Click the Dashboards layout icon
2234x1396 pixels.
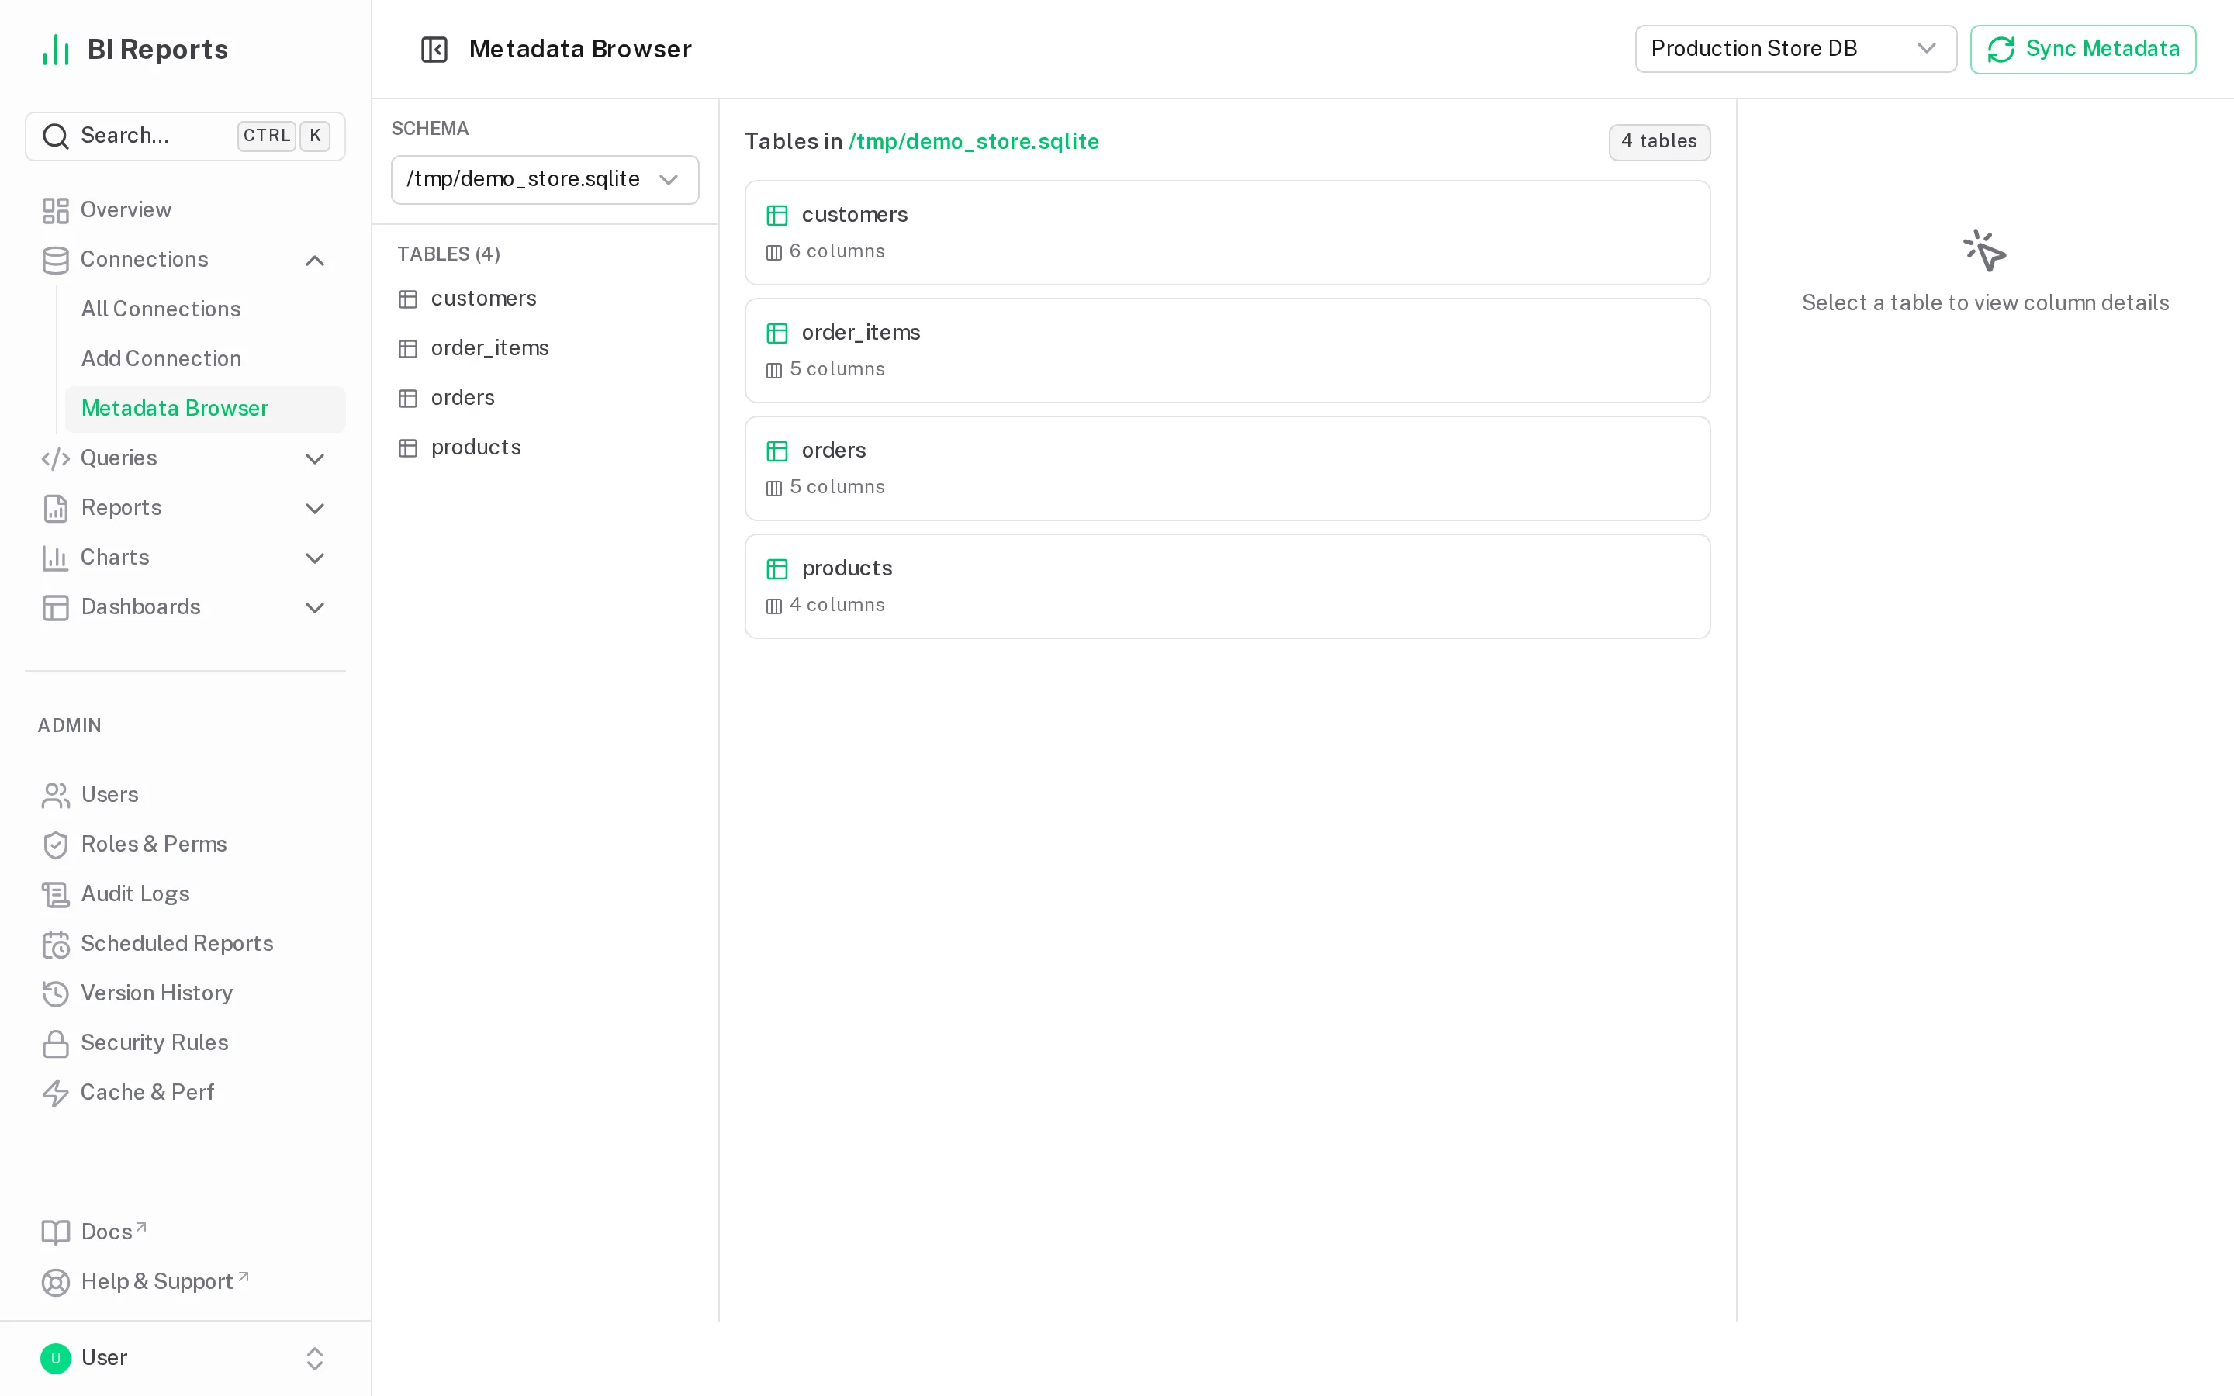55,607
